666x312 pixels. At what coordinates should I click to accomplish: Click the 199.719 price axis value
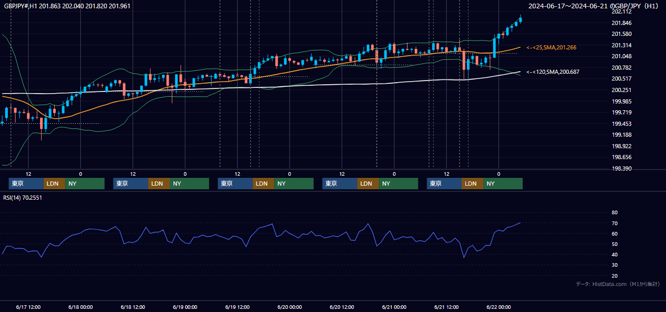[622, 112]
